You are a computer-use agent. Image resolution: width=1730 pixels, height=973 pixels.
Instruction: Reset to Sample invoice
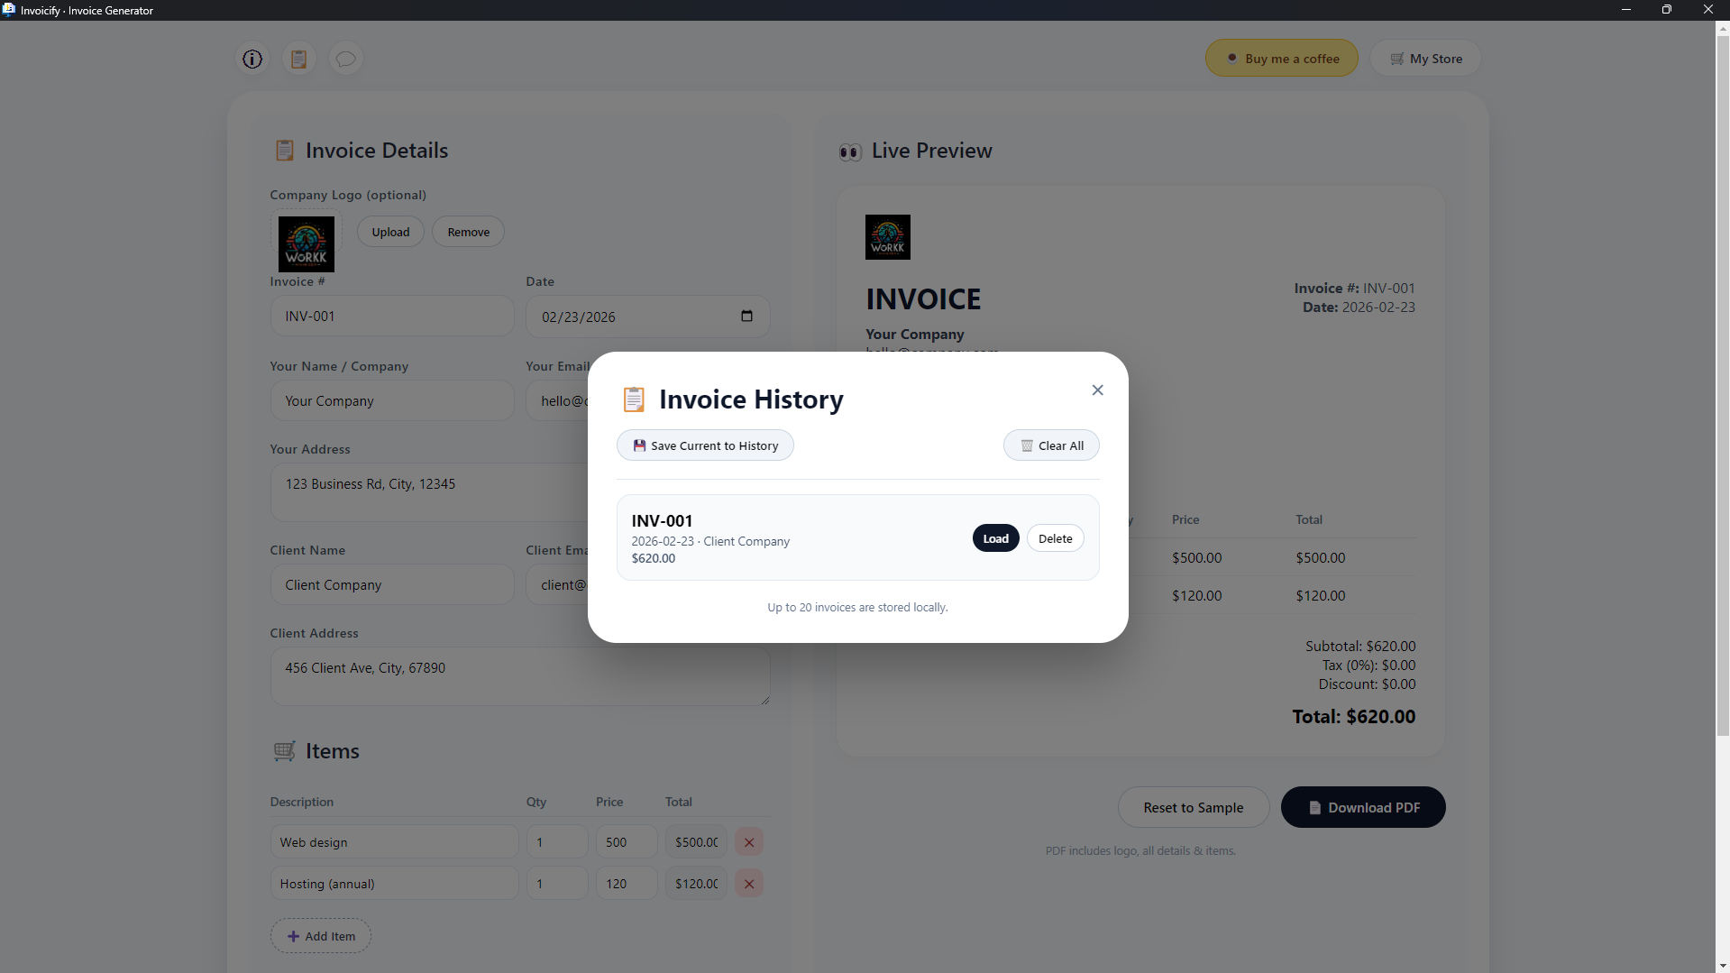click(1194, 808)
